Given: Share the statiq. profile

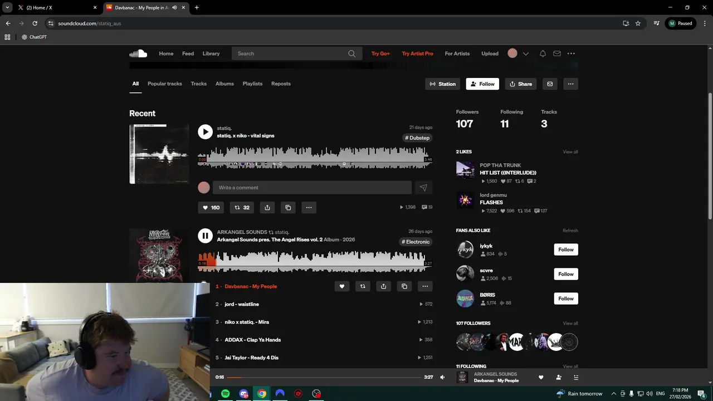Looking at the screenshot, I should tap(521, 84).
